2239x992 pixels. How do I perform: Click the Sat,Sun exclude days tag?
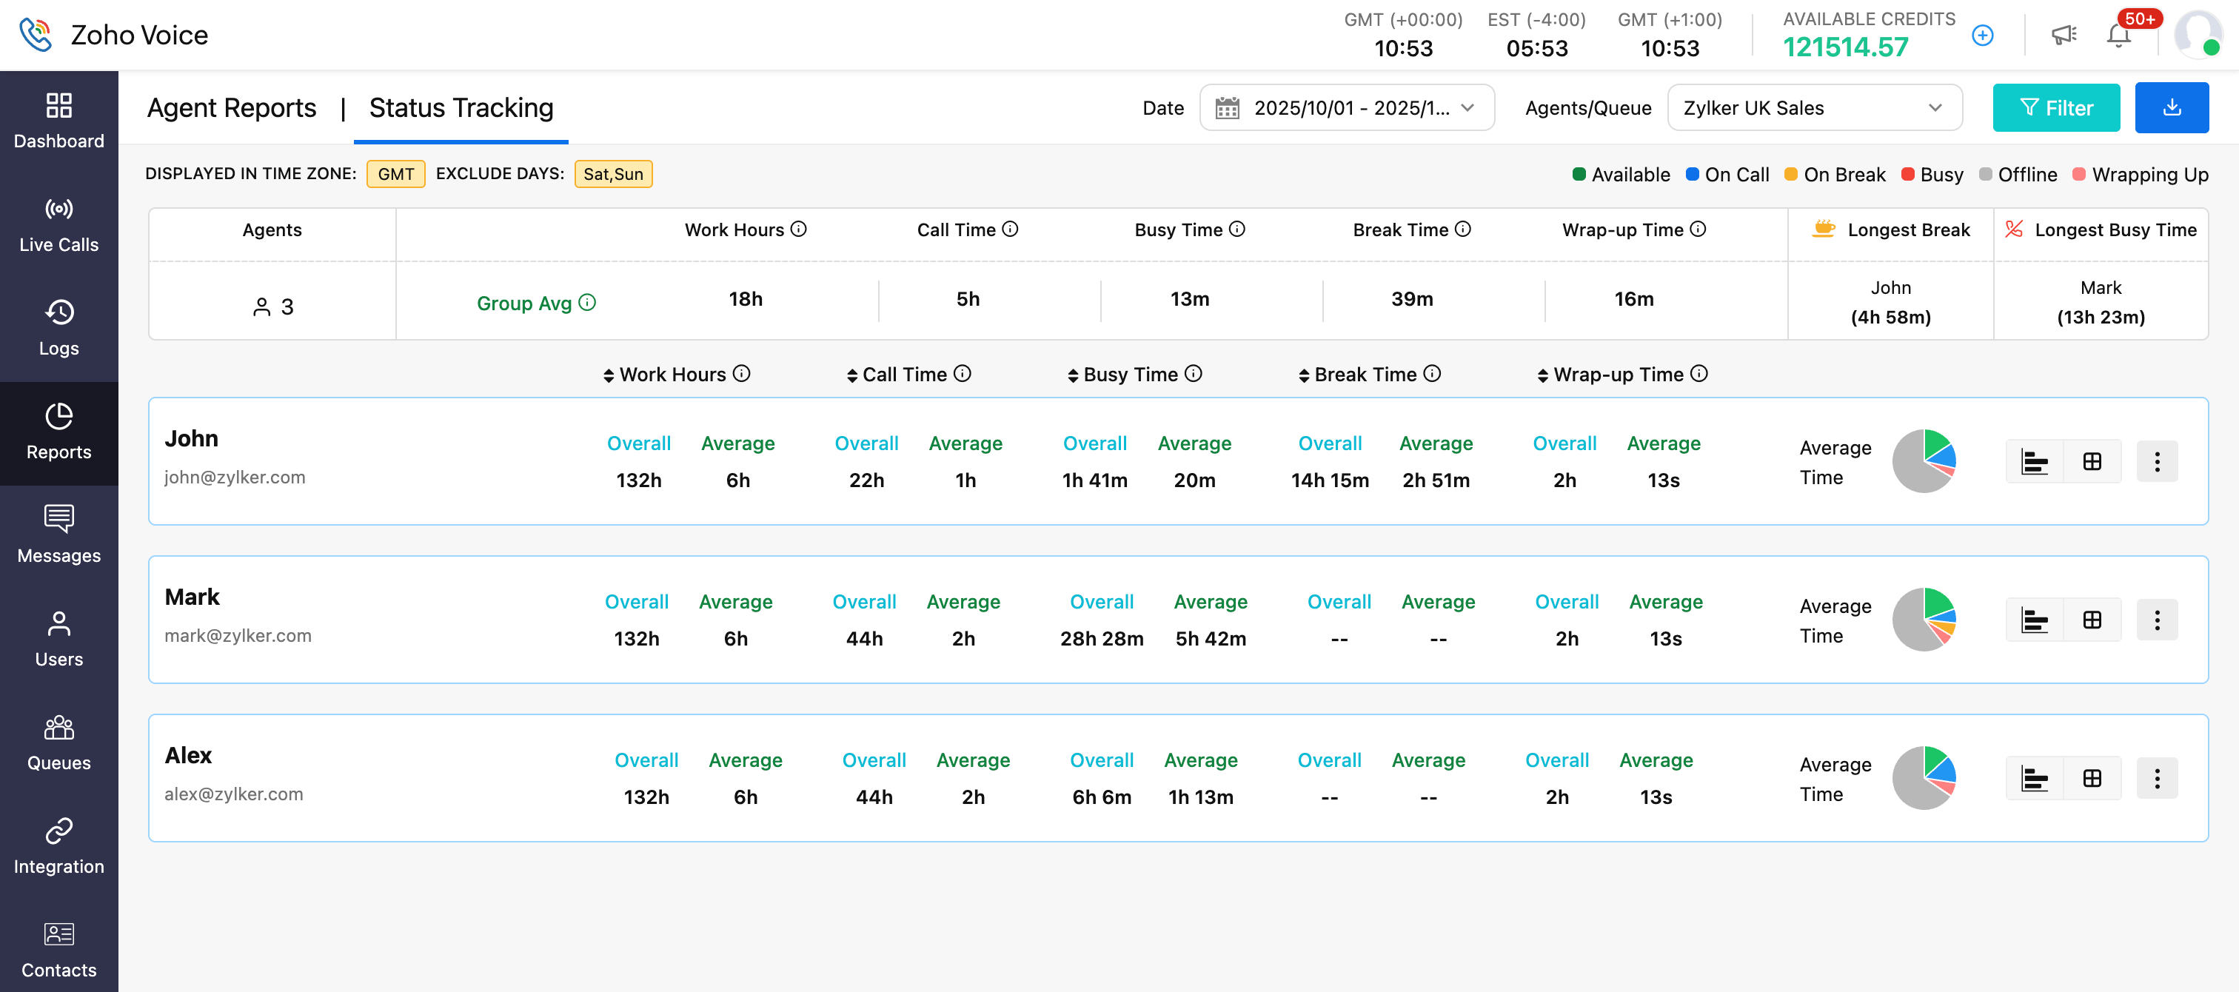(x=613, y=174)
